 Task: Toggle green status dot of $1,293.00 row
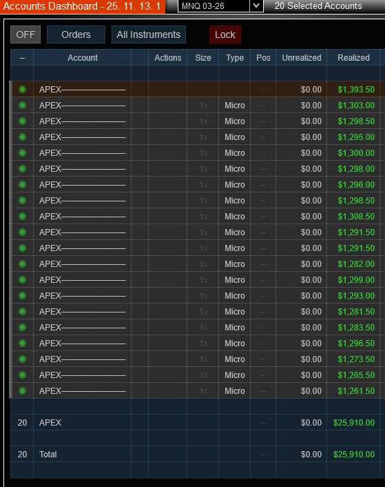pos(22,296)
